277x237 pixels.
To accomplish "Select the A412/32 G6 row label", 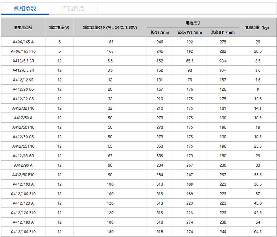I will pyautogui.click(x=23, y=99).
